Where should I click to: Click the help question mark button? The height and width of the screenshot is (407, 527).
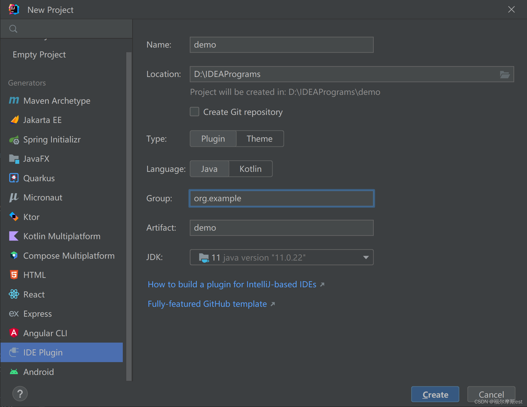[x=20, y=394]
